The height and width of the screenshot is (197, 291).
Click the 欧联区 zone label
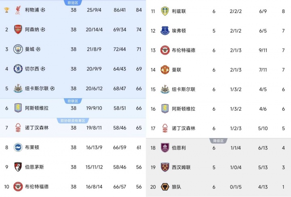73,101
